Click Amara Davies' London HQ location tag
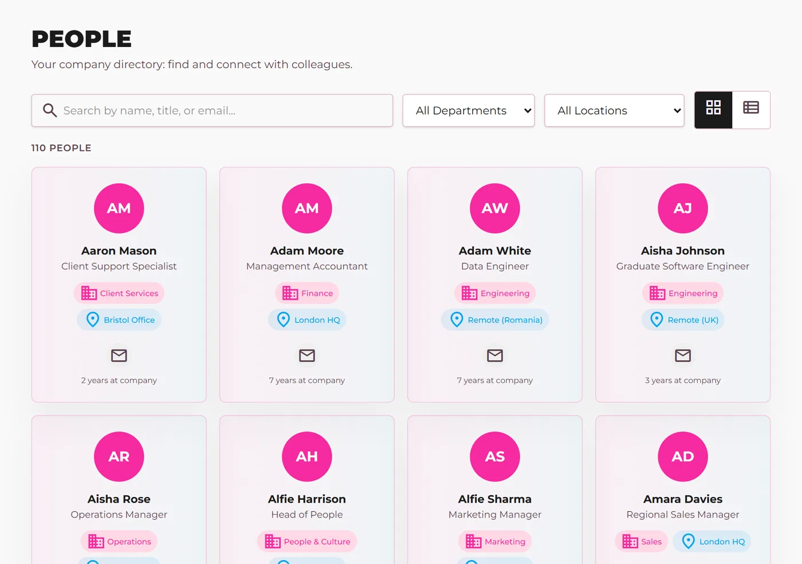802x564 pixels. (712, 542)
